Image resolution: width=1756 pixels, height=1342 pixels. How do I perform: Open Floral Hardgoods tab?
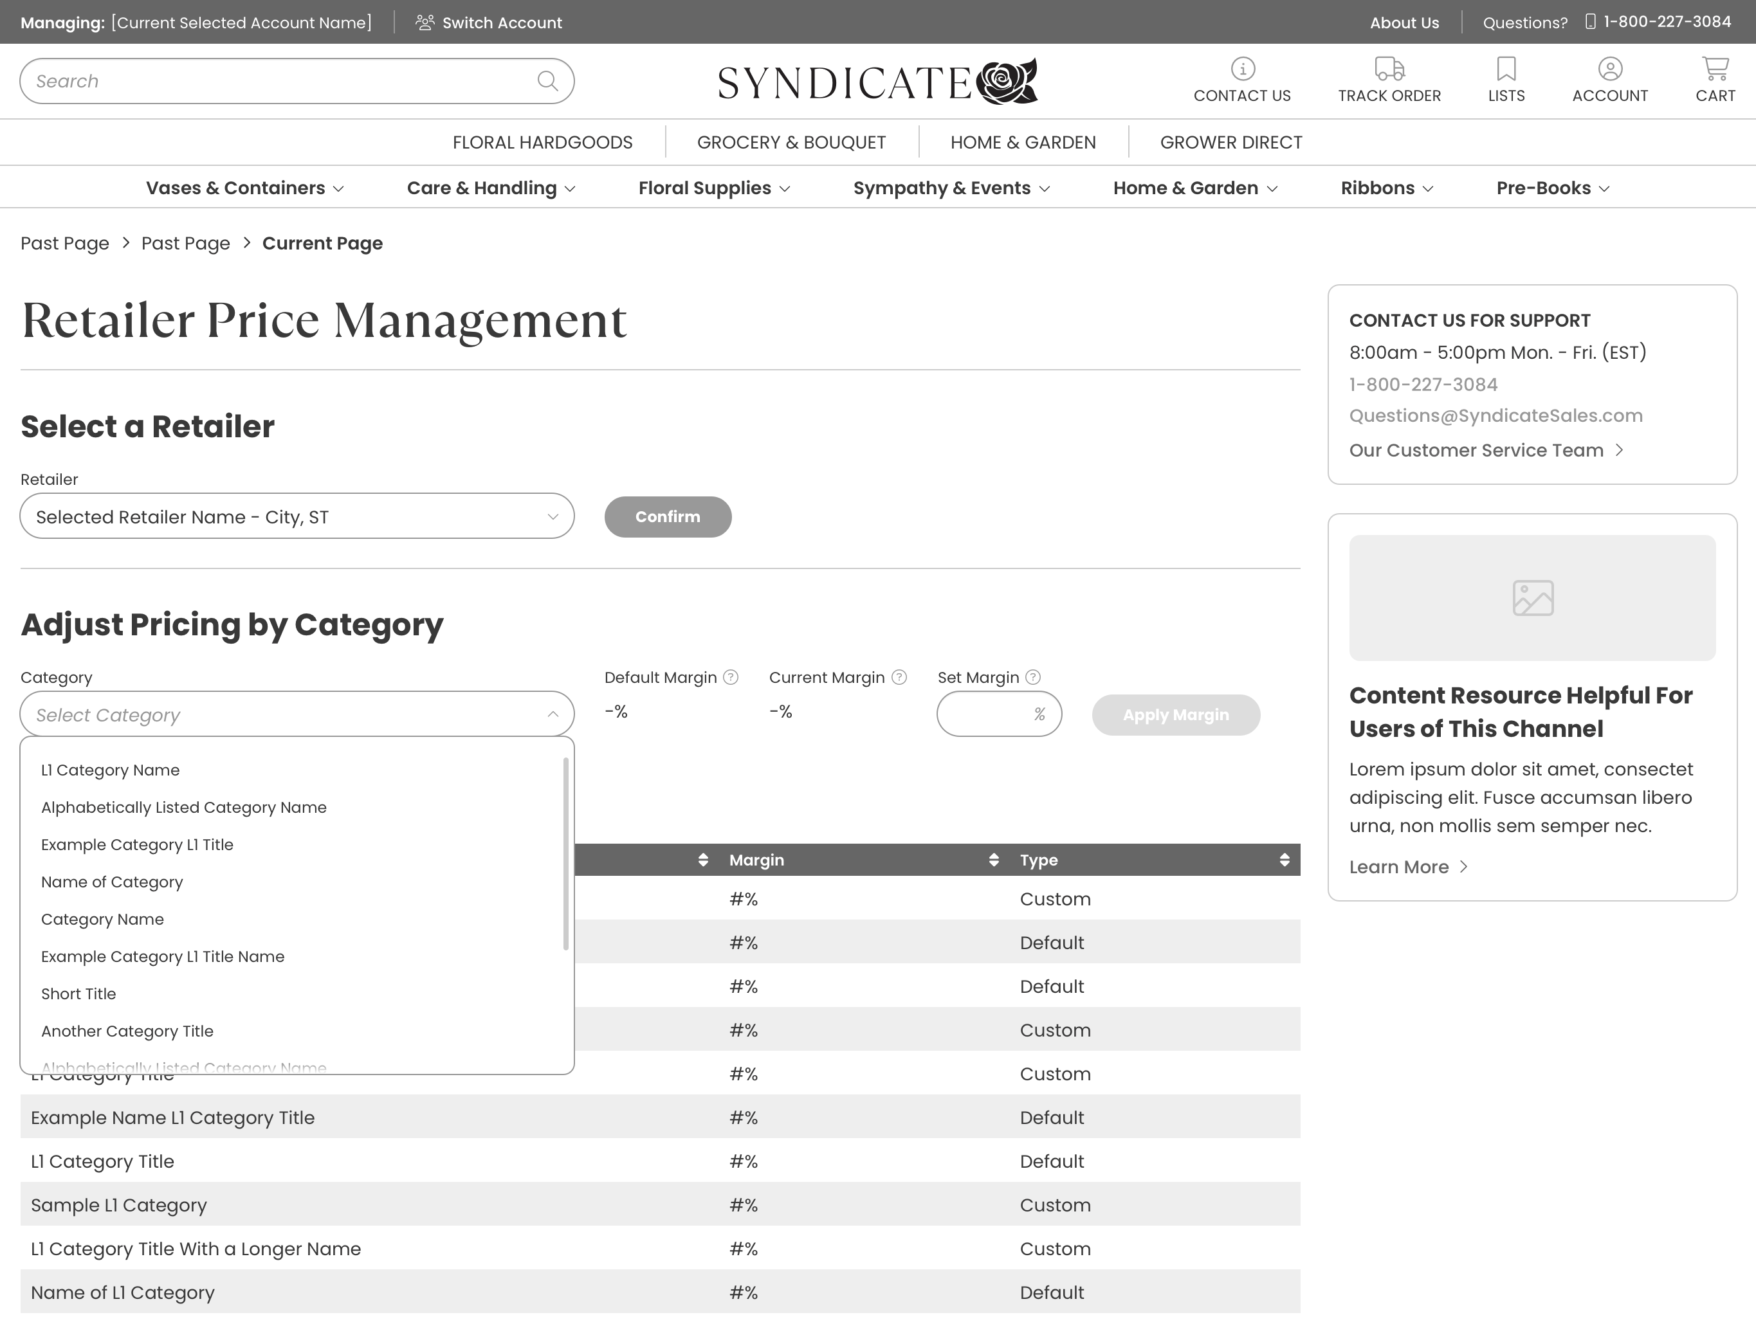542,142
